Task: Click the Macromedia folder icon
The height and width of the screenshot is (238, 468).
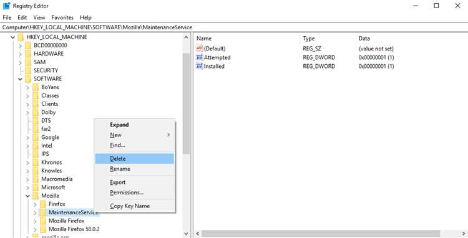Action: pyautogui.click(x=36, y=179)
